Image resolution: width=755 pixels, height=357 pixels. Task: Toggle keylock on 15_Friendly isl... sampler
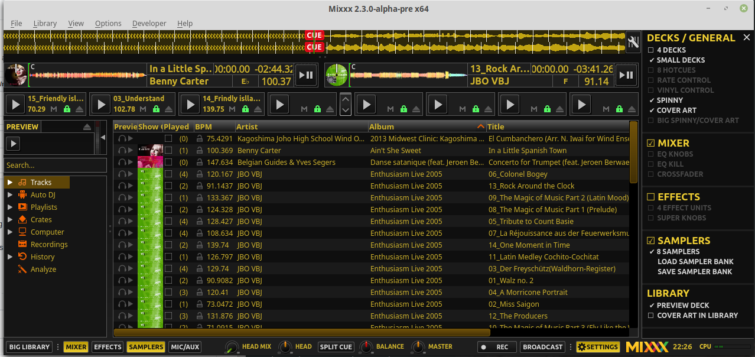pos(67,109)
